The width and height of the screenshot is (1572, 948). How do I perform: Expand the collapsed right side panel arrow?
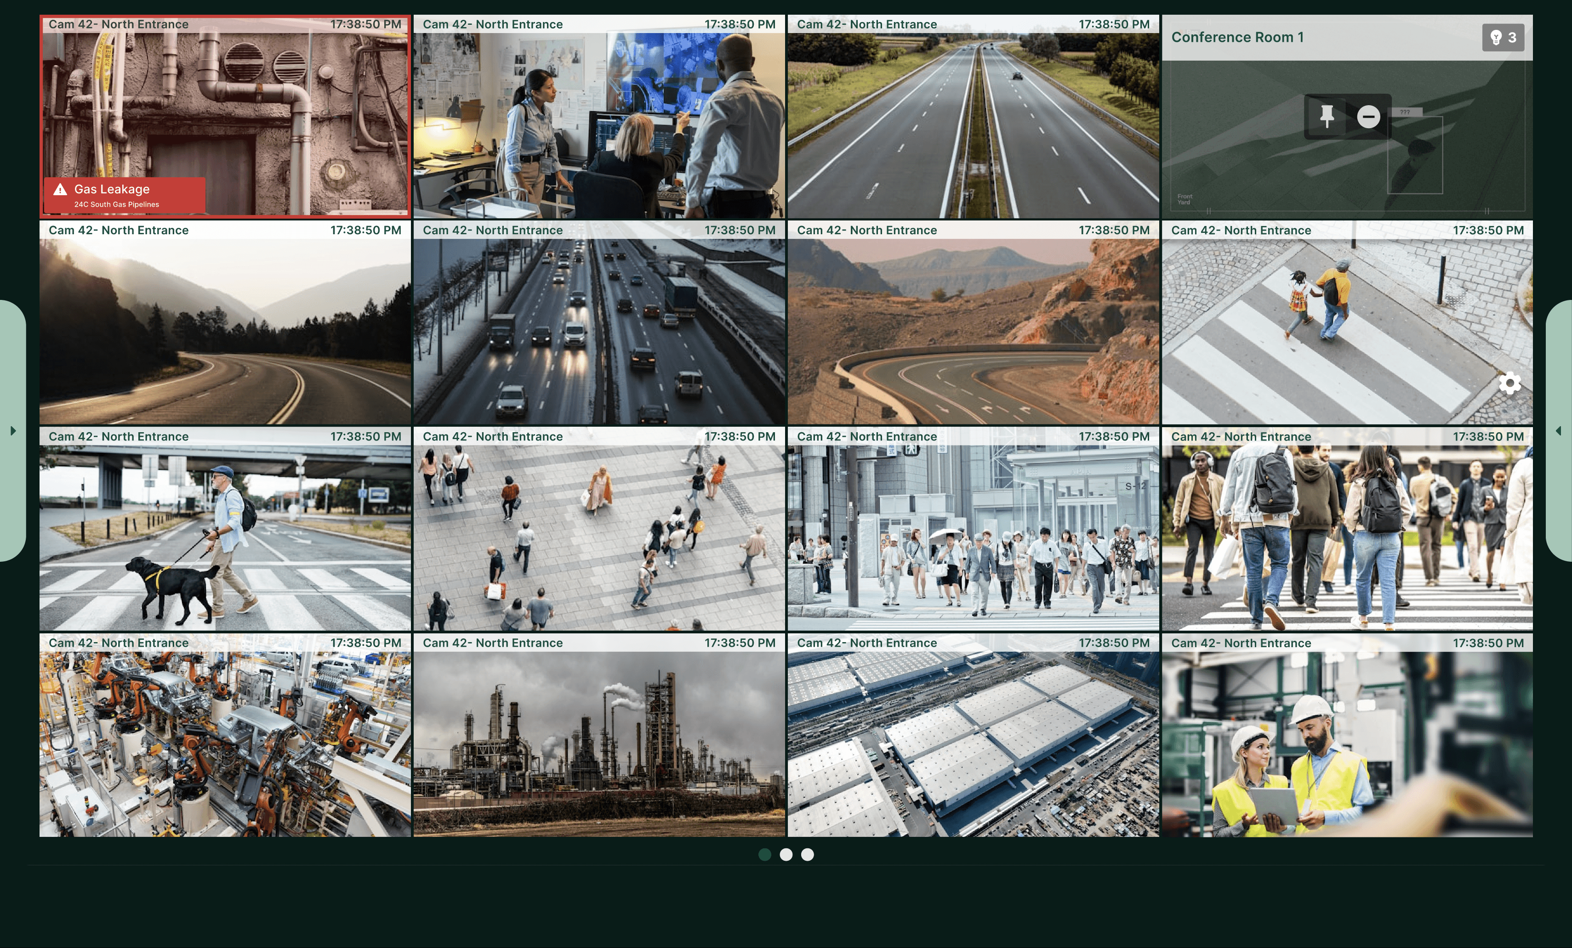click(1559, 430)
